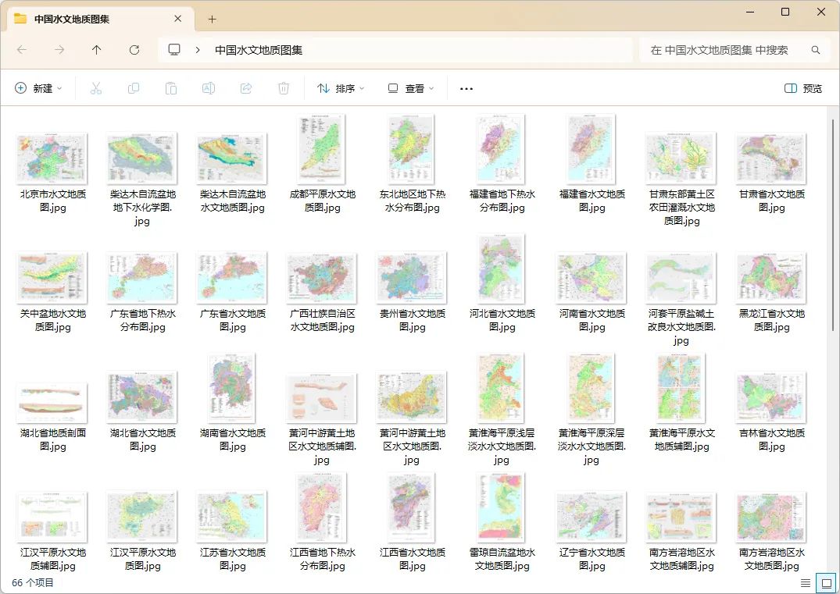
Task: Select 福建省水文地质图.jpg file
Action: pyautogui.click(x=592, y=164)
